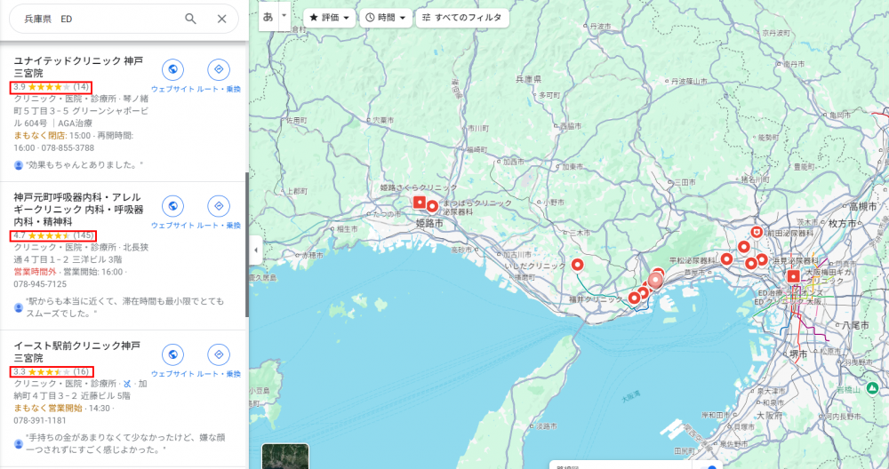889x469 pixels.
Task: Expand the 時間 hours filter dropdown
Action: click(387, 18)
